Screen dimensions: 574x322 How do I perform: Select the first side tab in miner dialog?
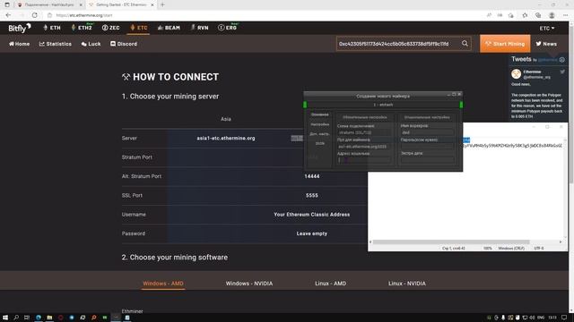tap(319, 114)
